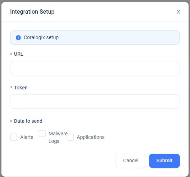The height and width of the screenshot is (177, 190).
Task: Click the Token field label
Action: (x=21, y=88)
